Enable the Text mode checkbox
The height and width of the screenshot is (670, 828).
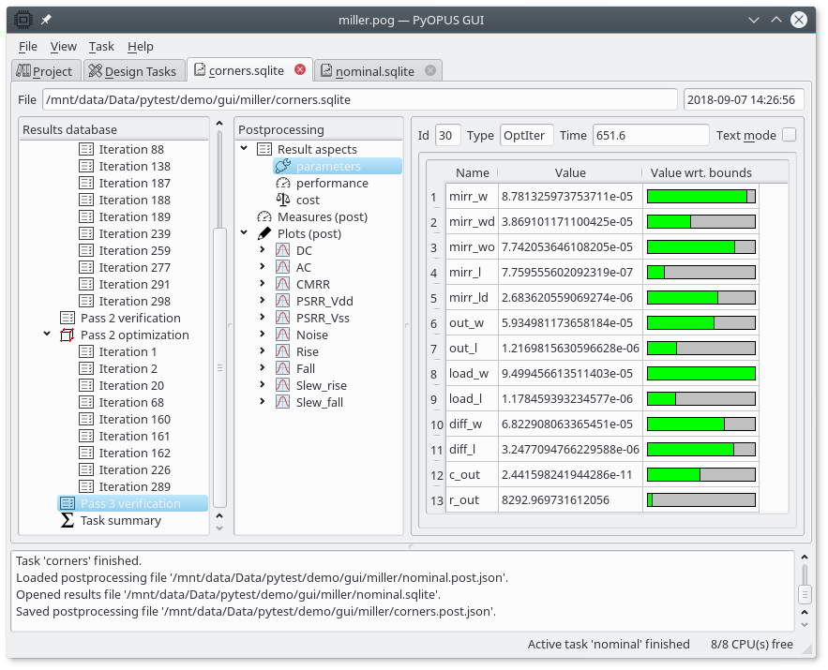pos(789,135)
